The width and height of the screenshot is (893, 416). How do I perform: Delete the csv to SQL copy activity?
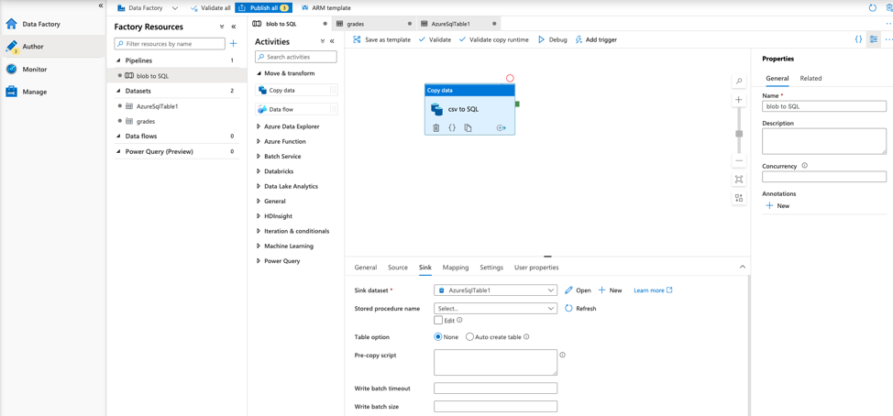point(436,128)
